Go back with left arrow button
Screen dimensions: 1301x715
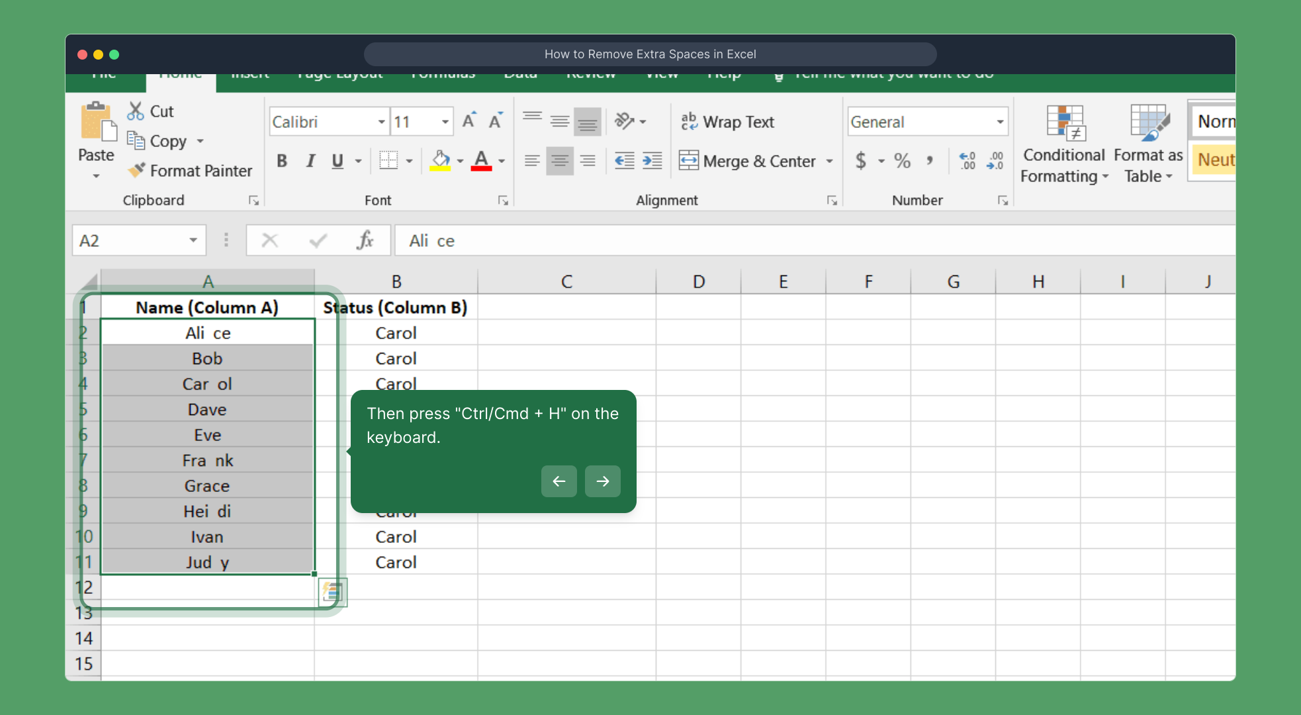coord(559,481)
